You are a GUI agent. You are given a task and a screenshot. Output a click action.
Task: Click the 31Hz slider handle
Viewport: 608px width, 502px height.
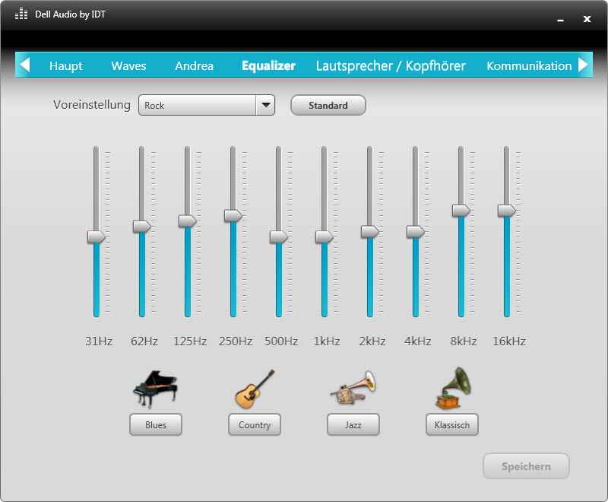point(97,237)
